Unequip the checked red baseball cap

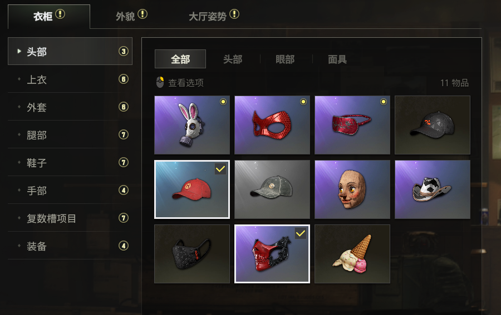pos(191,189)
